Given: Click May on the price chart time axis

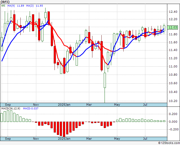Looking at the screenshot, I should 117,105.
